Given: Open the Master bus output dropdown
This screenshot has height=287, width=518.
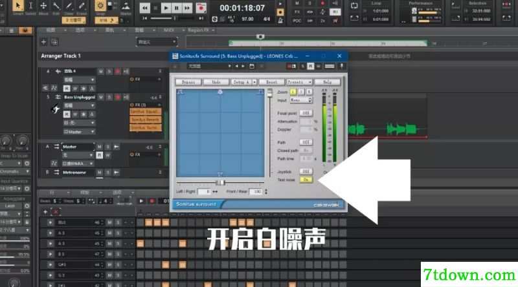Looking at the screenshot, I should [x=78, y=164].
